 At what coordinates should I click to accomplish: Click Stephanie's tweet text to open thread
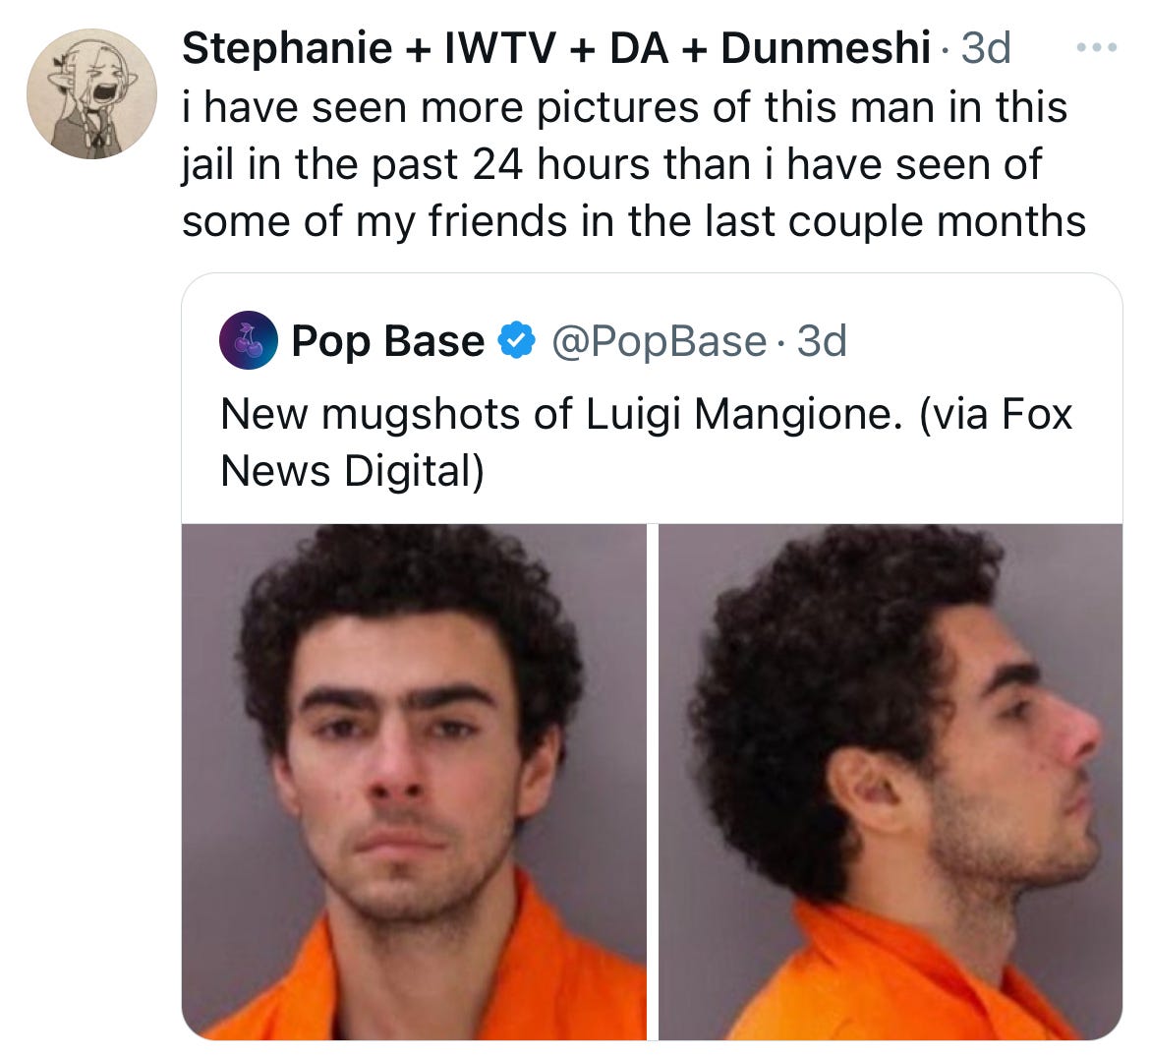tap(634, 164)
